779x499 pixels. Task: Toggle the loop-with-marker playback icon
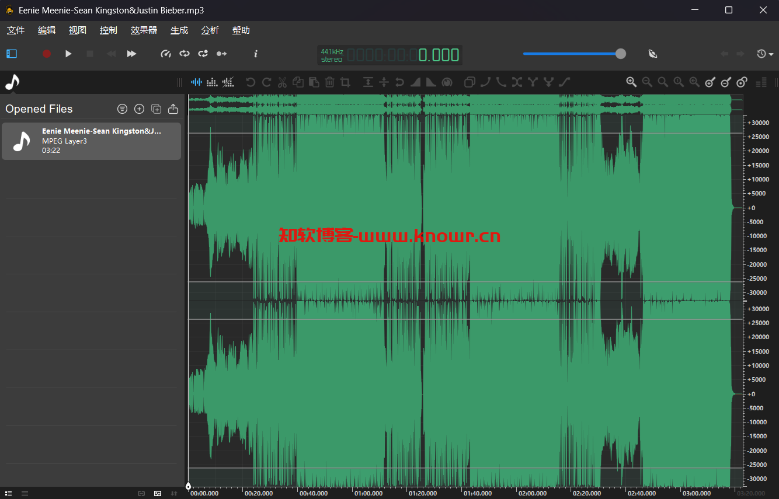click(203, 54)
